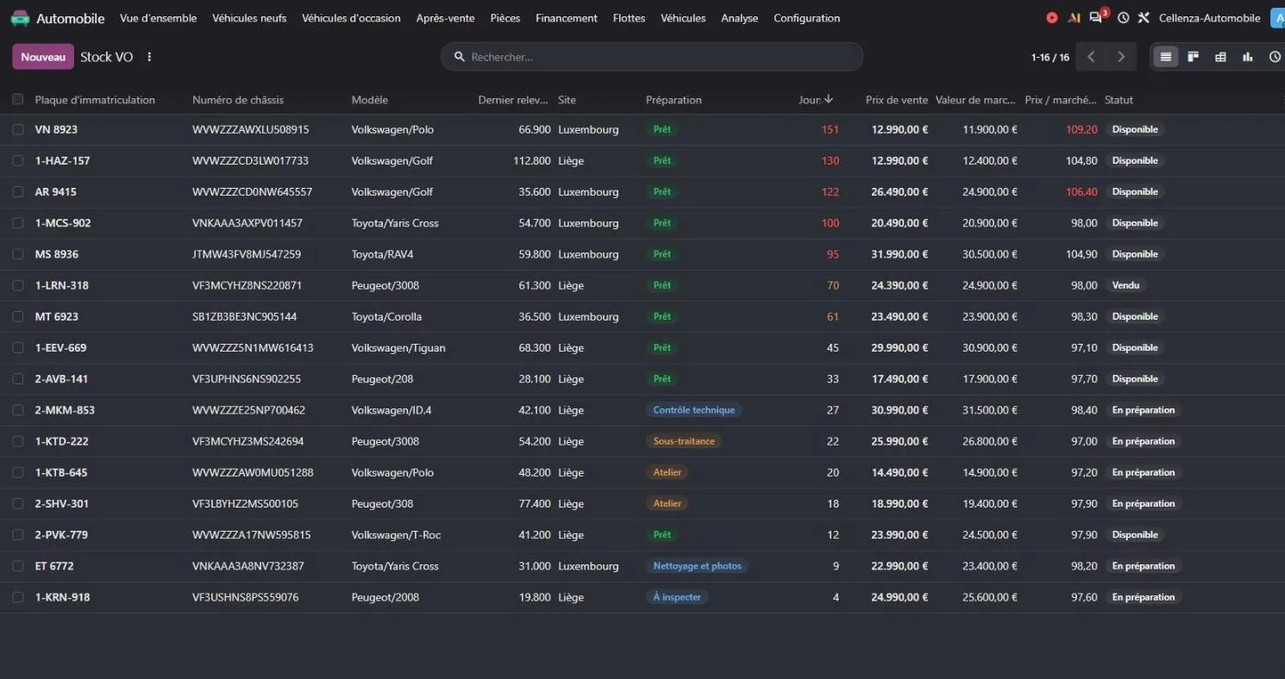Open the activity view clock icon
Viewport: 1285px width, 679px height.
[1275, 57]
